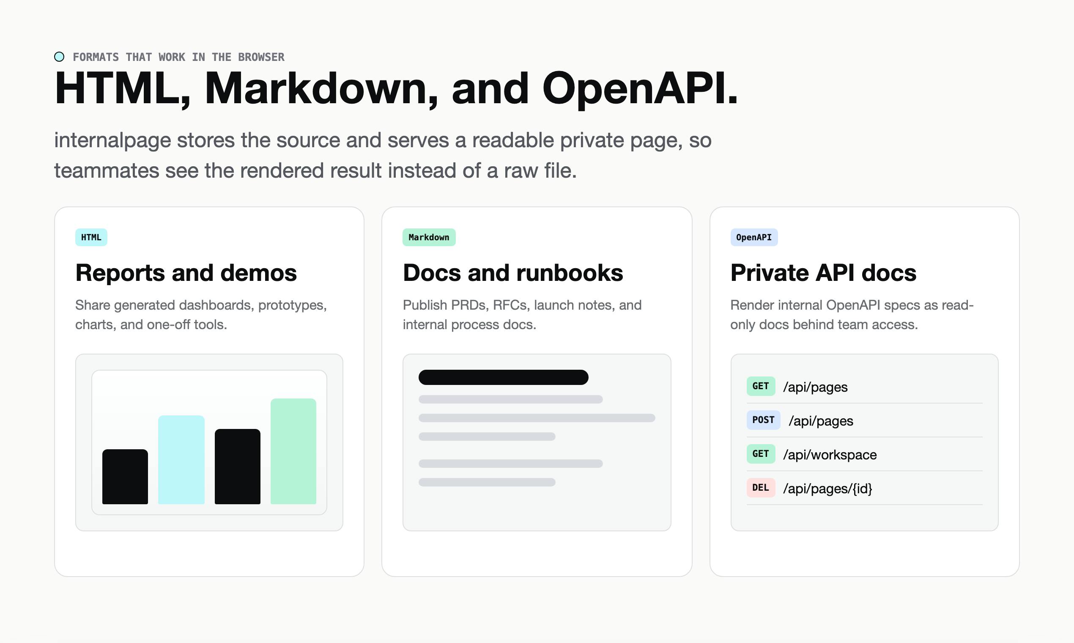Click the 'Render internal OpenAPI specs' description
This screenshot has height=643, width=1074.
pos(852,315)
